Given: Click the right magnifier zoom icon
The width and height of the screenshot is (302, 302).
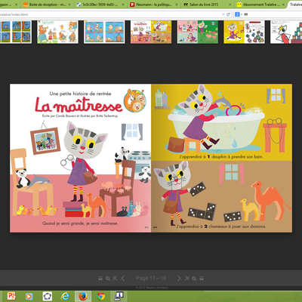Looking at the screenshot, I should point(194,279).
